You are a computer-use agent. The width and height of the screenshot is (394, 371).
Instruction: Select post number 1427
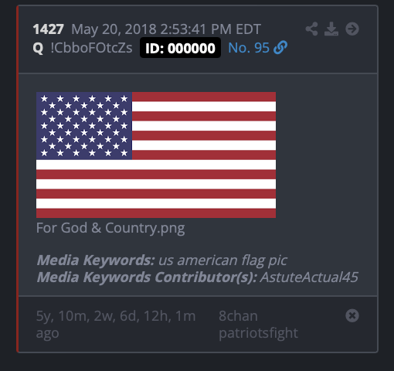click(x=48, y=29)
